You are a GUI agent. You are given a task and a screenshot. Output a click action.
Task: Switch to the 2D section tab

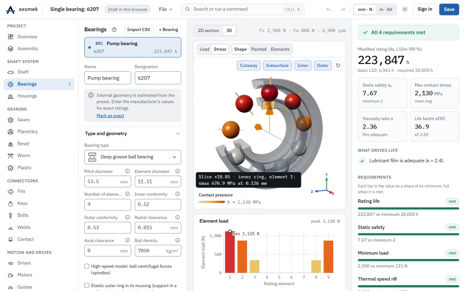click(208, 31)
